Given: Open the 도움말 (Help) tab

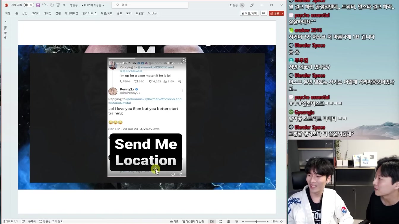Looking at the screenshot, I should pos(139,13).
